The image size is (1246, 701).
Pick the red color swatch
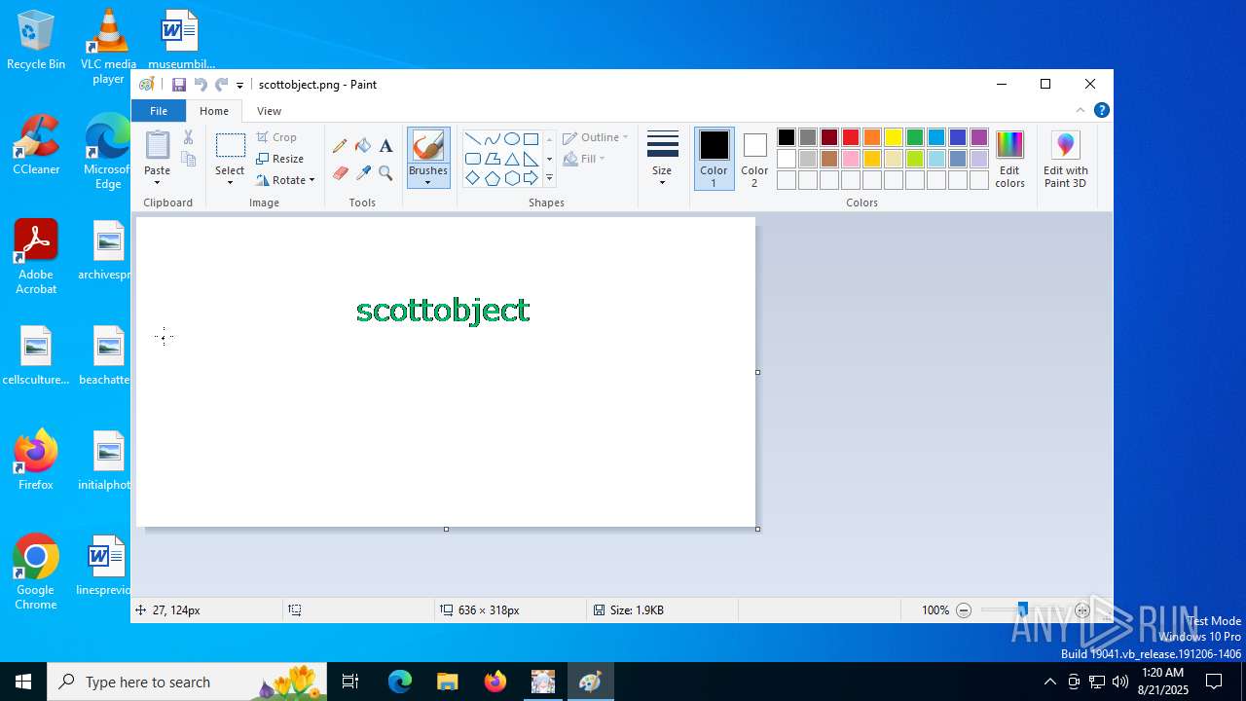point(851,137)
